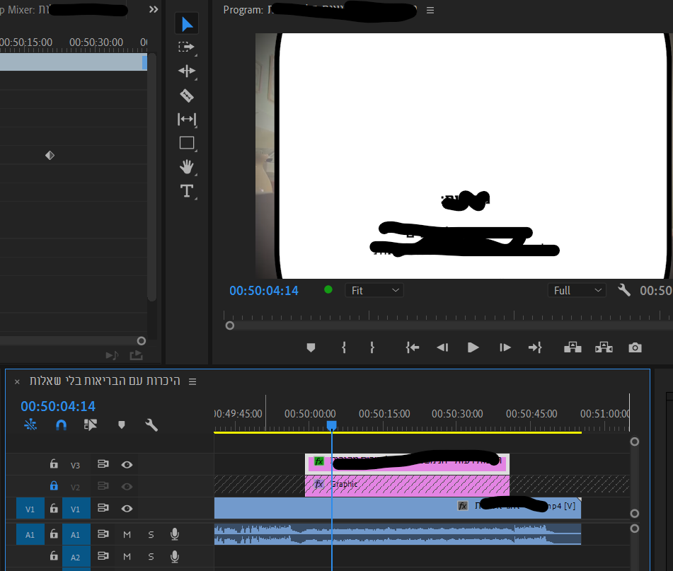Screen dimensions: 673x571
Task: Select the Ripple Edit tool
Action: 186,71
